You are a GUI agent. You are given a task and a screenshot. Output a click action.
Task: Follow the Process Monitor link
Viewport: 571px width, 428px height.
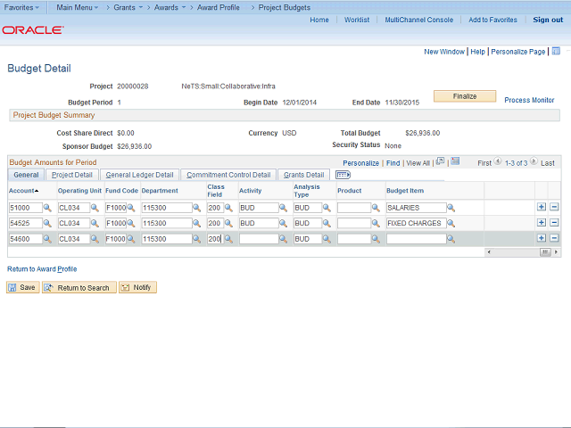click(529, 101)
